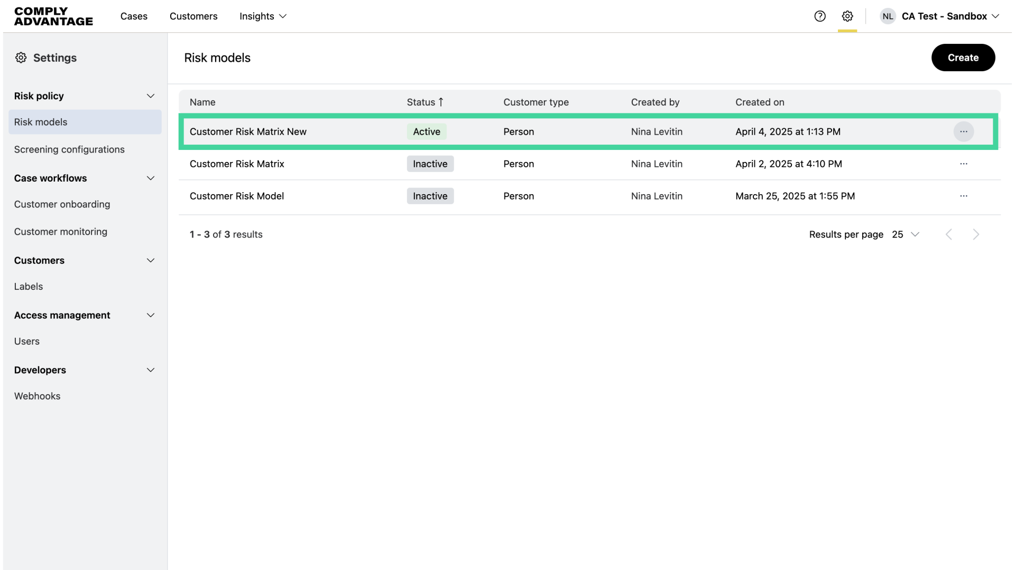Open the Insights menu
Viewport: 1015px width, 570px height.
coord(263,16)
